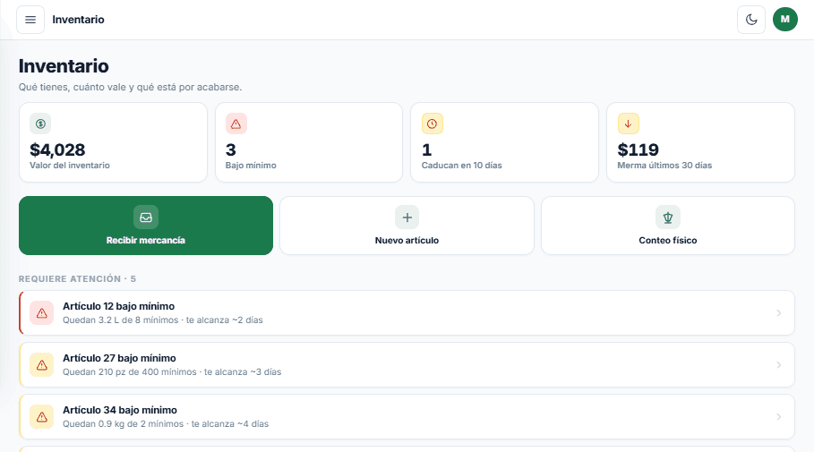Expand Artículo 12 row chevron

click(x=779, y=313)
